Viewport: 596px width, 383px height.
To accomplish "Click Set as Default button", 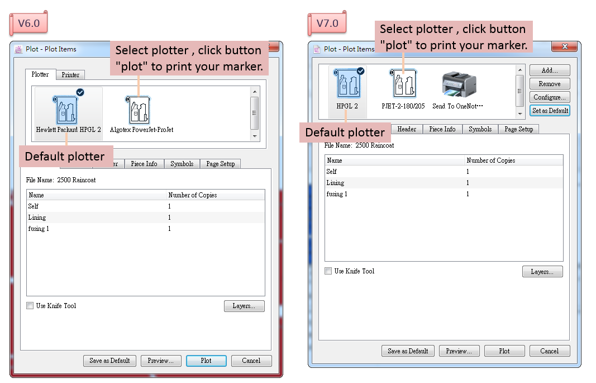I will click(x=550, y=111).
